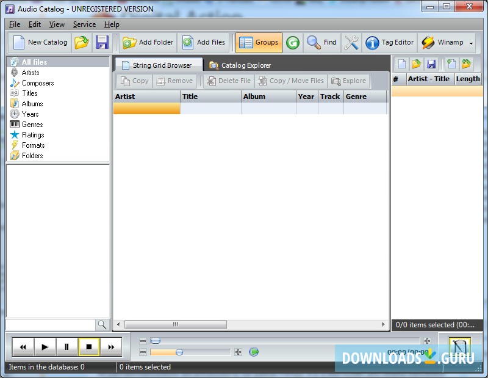This screenshot has height=378, width=488.
Task: Select Artists group
Action: pos(30,73)
